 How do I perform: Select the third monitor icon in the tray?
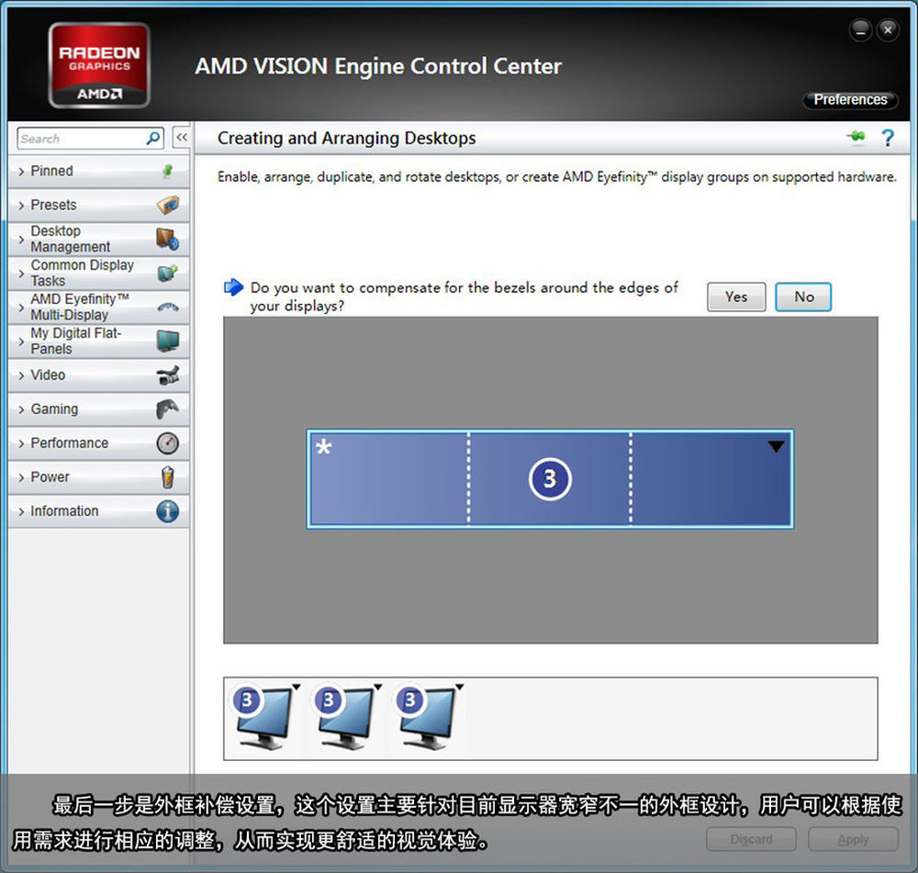click(428, 717)
